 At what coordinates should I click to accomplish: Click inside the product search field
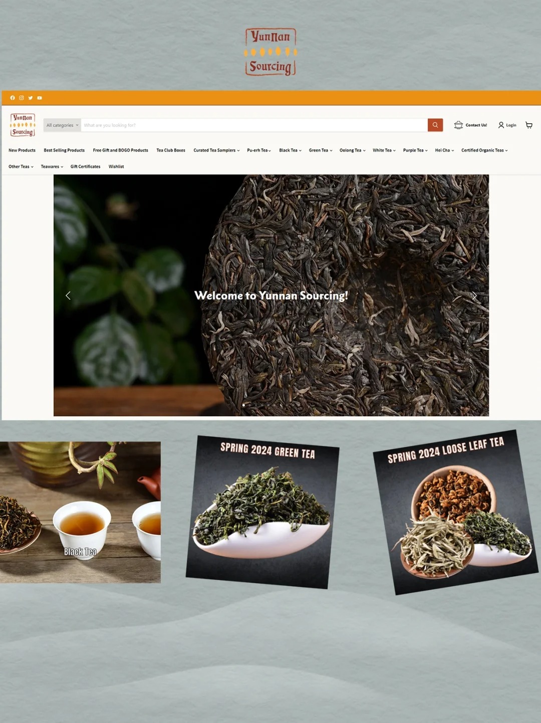254,125
